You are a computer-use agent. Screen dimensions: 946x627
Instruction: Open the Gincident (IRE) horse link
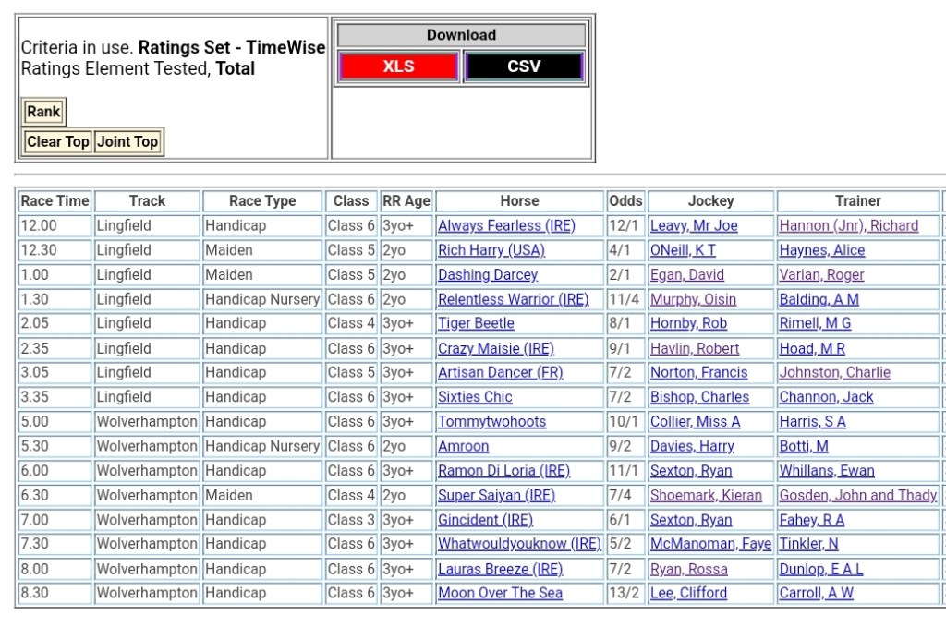(x=485, y=521)
